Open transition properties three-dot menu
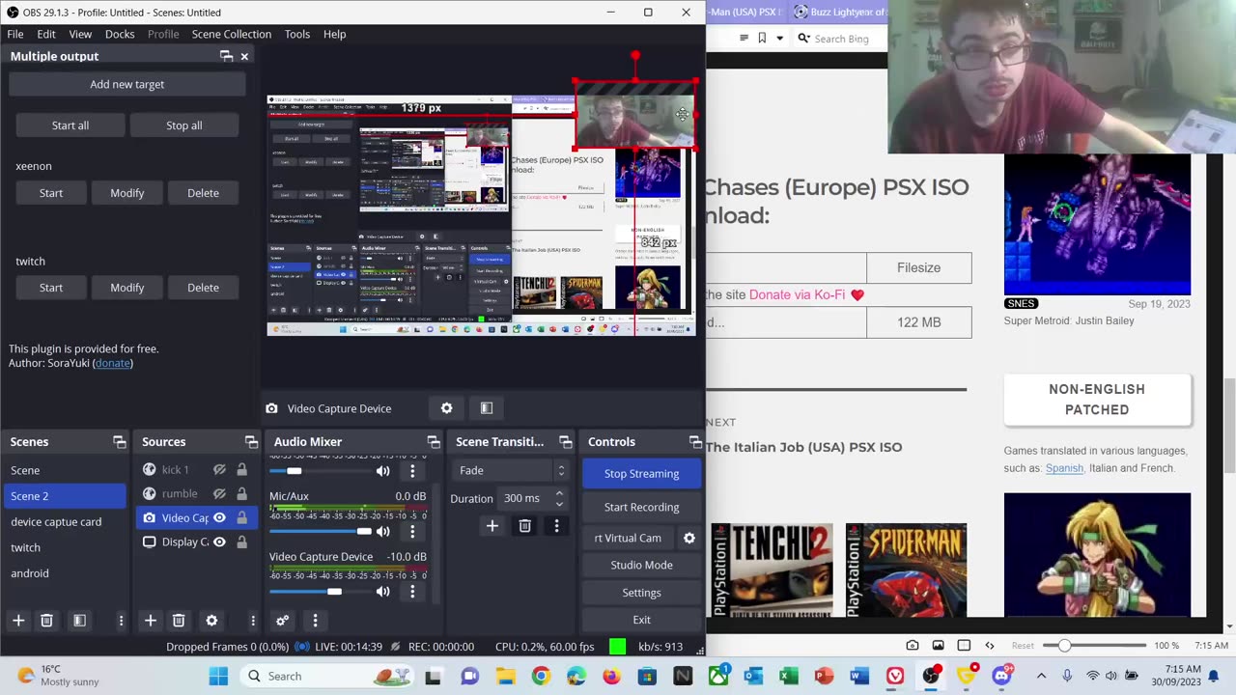The image size is (1236, 695). pos(556,526)
